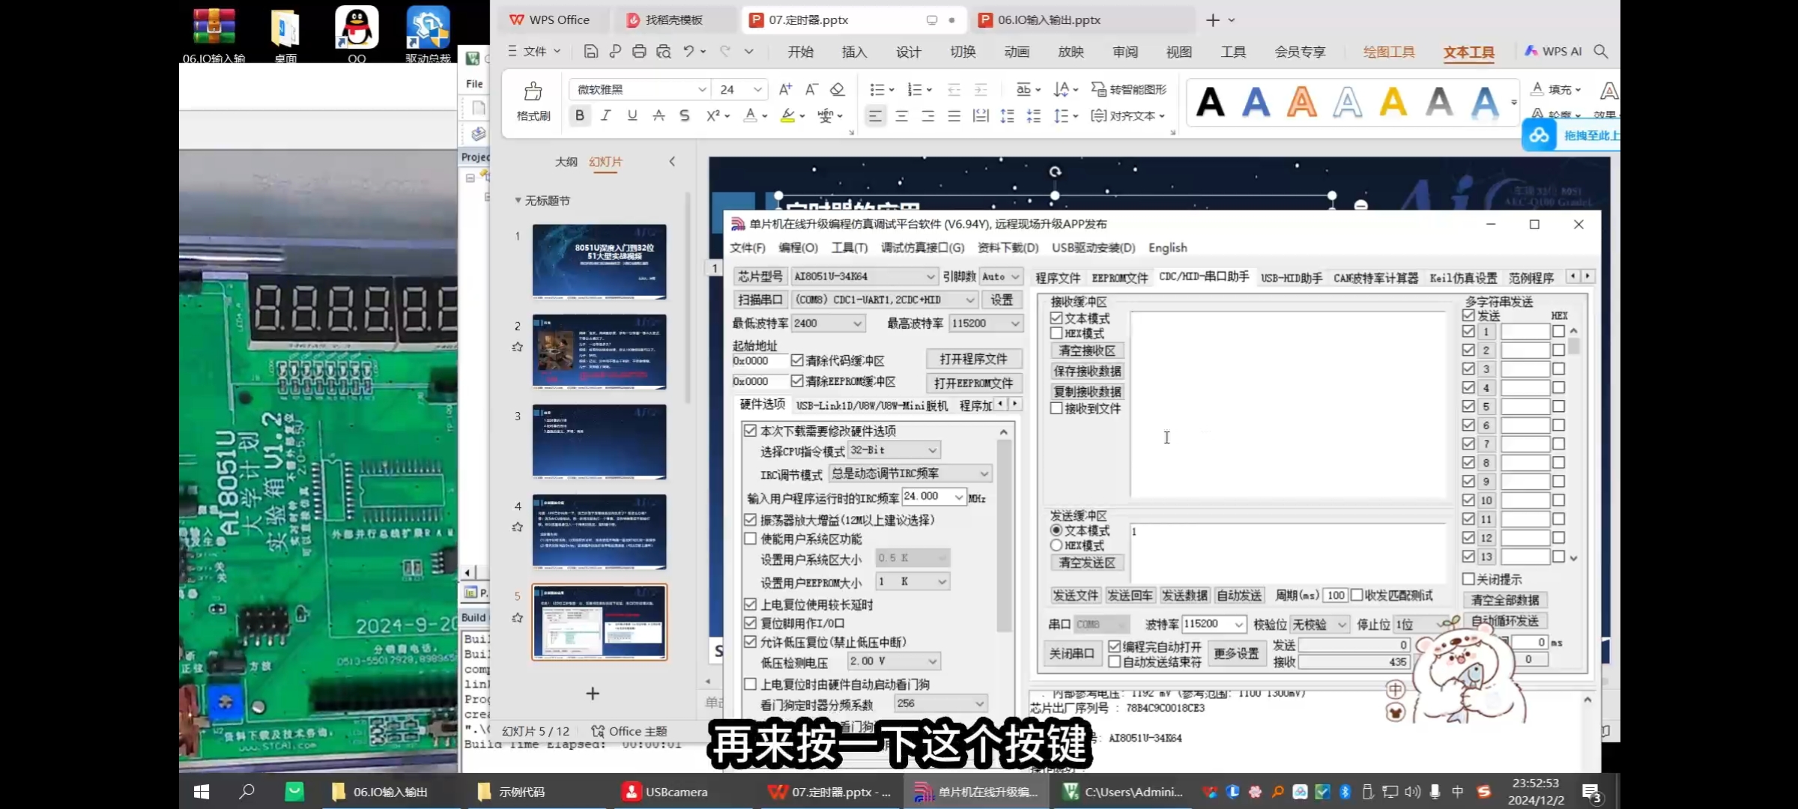Open the font name 微软雅黑 dropdown
Screen dimensions: 1798x809
(x=702, y=89)
